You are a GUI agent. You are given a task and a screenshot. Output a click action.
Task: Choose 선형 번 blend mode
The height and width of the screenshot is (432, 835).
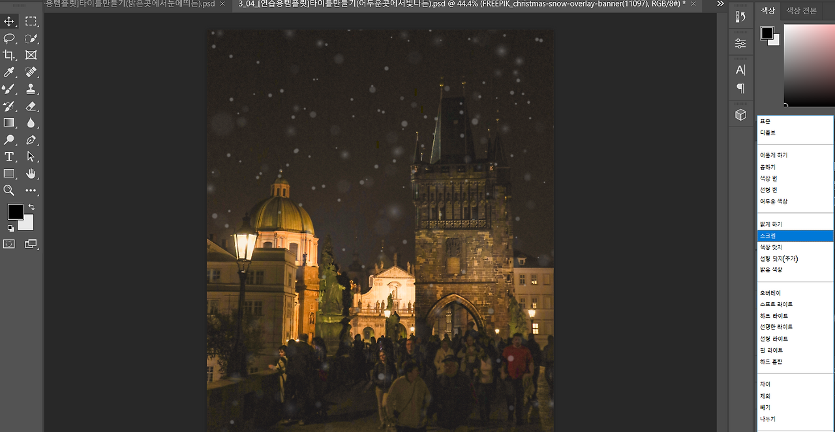tap(795, 190)
